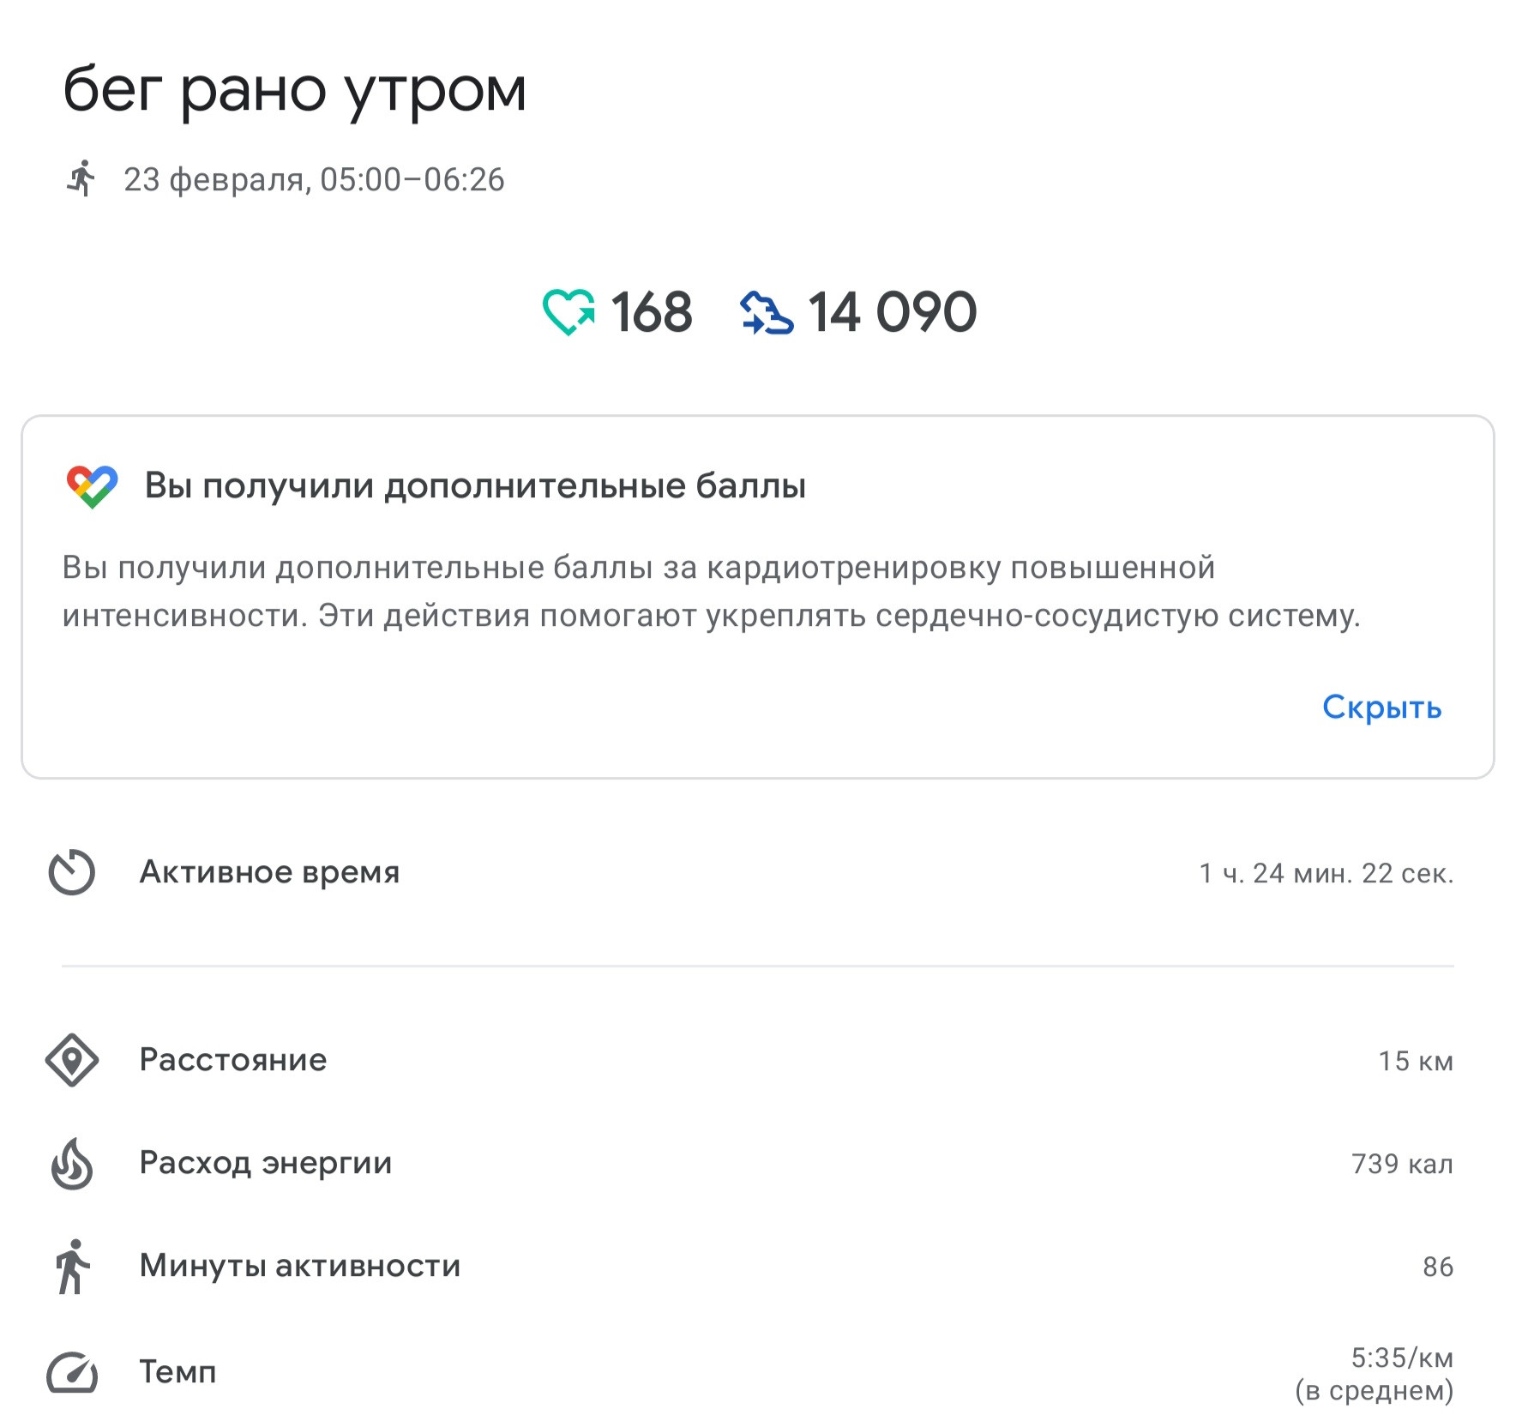Tap the green Heart Points icon
The image size is (1516, 1427).
click(568, 311)
